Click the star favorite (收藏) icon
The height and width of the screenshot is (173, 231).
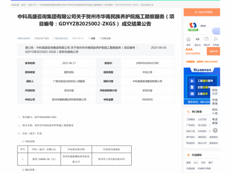point(89,38)
